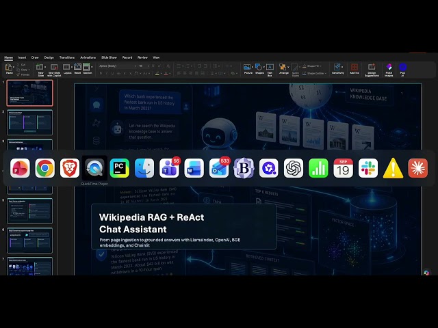Viewport: 438px width, 328px height.
Task: Select the yellow warning triangle app
Action: click(x=393, y=168)
